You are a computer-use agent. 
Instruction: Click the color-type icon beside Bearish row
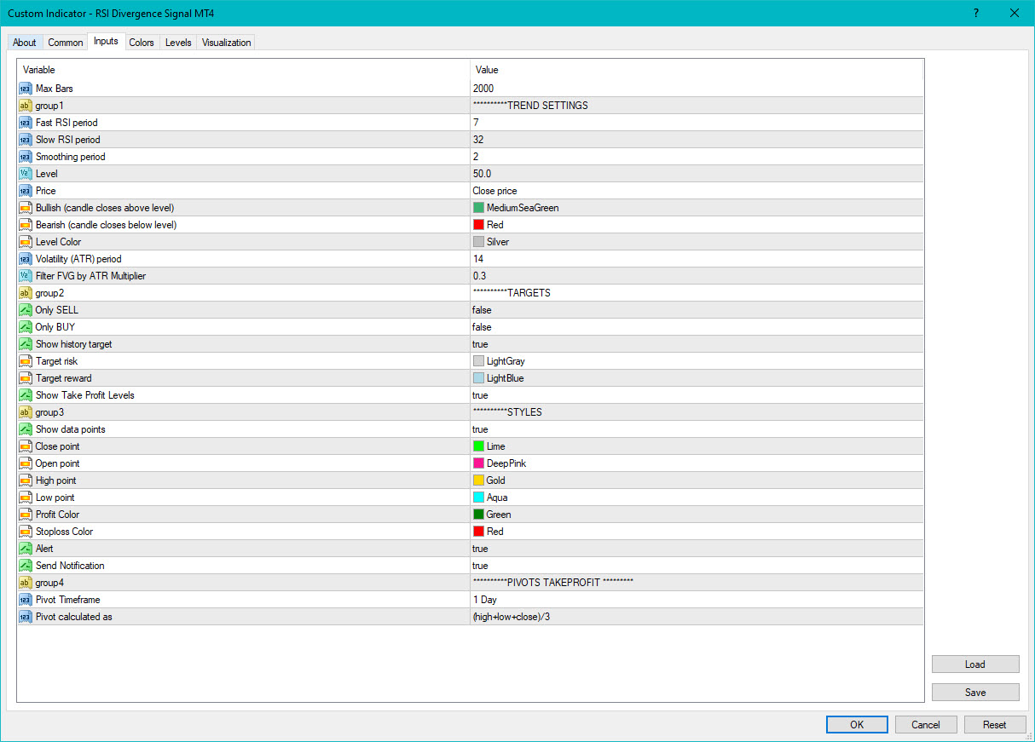[x=25, y=225]
